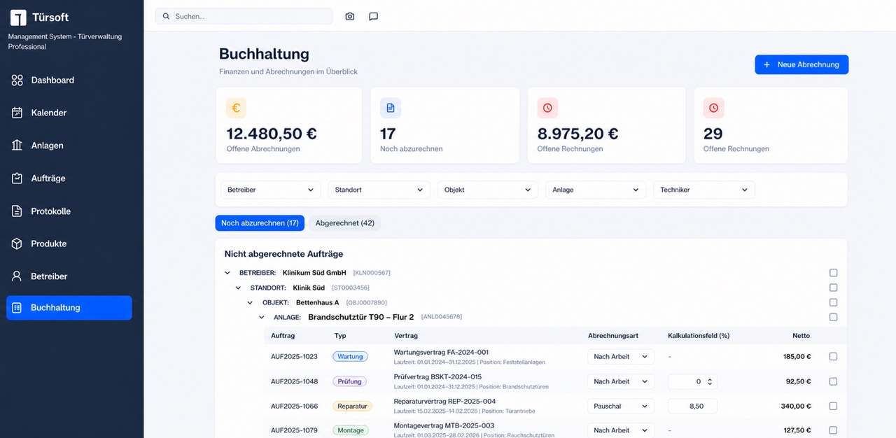Open Abrechnungsart dropdown for AUF2025-1079
The width and height of the screenshot is (896, 438).
click(x=621, y=430)
